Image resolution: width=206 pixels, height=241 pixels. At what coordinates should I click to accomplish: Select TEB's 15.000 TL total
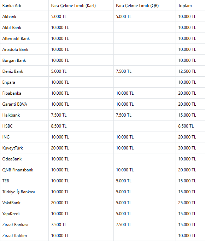(187, 181)
